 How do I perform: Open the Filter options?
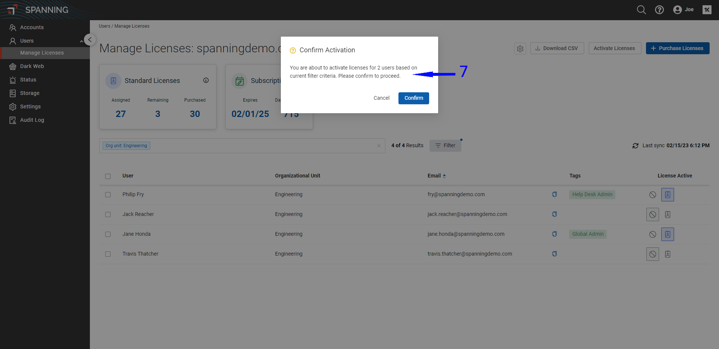click(x=445, y=145)
